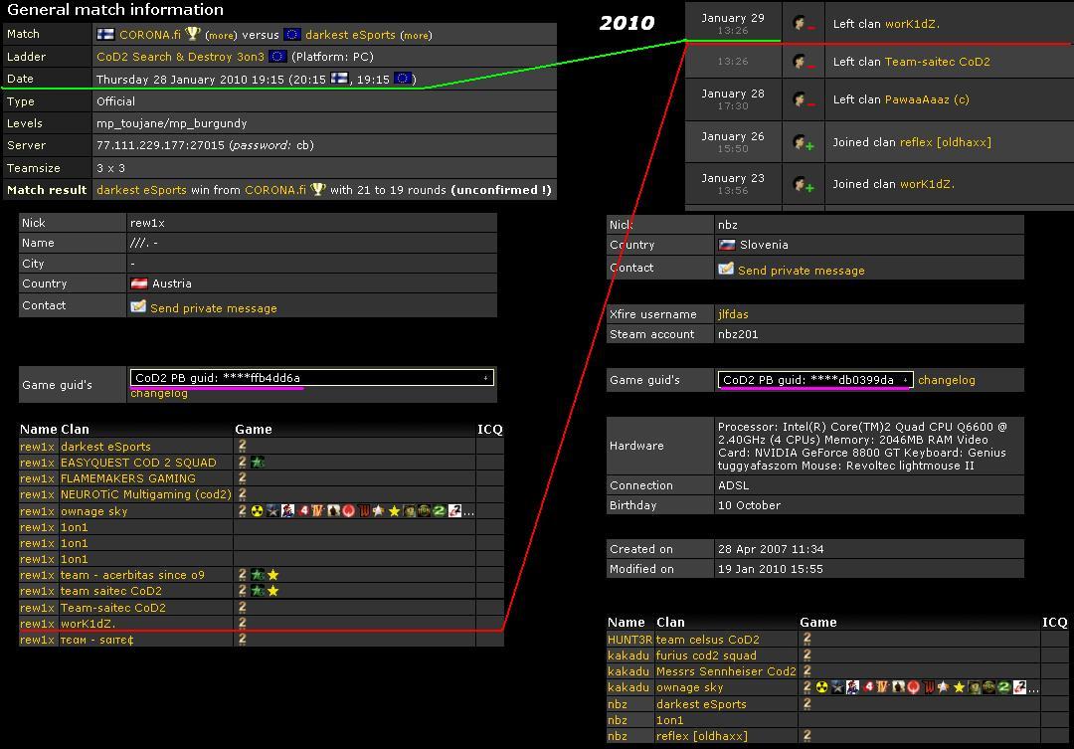Screen dimensions: 1074x749
Task: Click the trophy icon next to CORONA.fi in Match row
Action: (192, 35)
